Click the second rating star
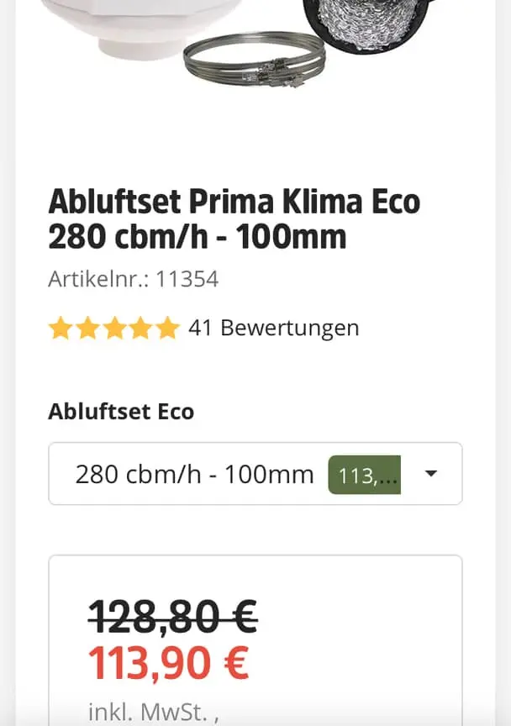 point(87,328)
